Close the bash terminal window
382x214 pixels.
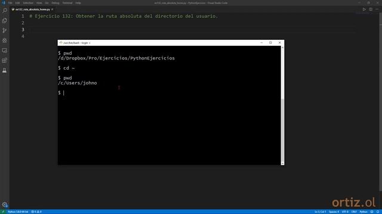[x=280, y=43]
